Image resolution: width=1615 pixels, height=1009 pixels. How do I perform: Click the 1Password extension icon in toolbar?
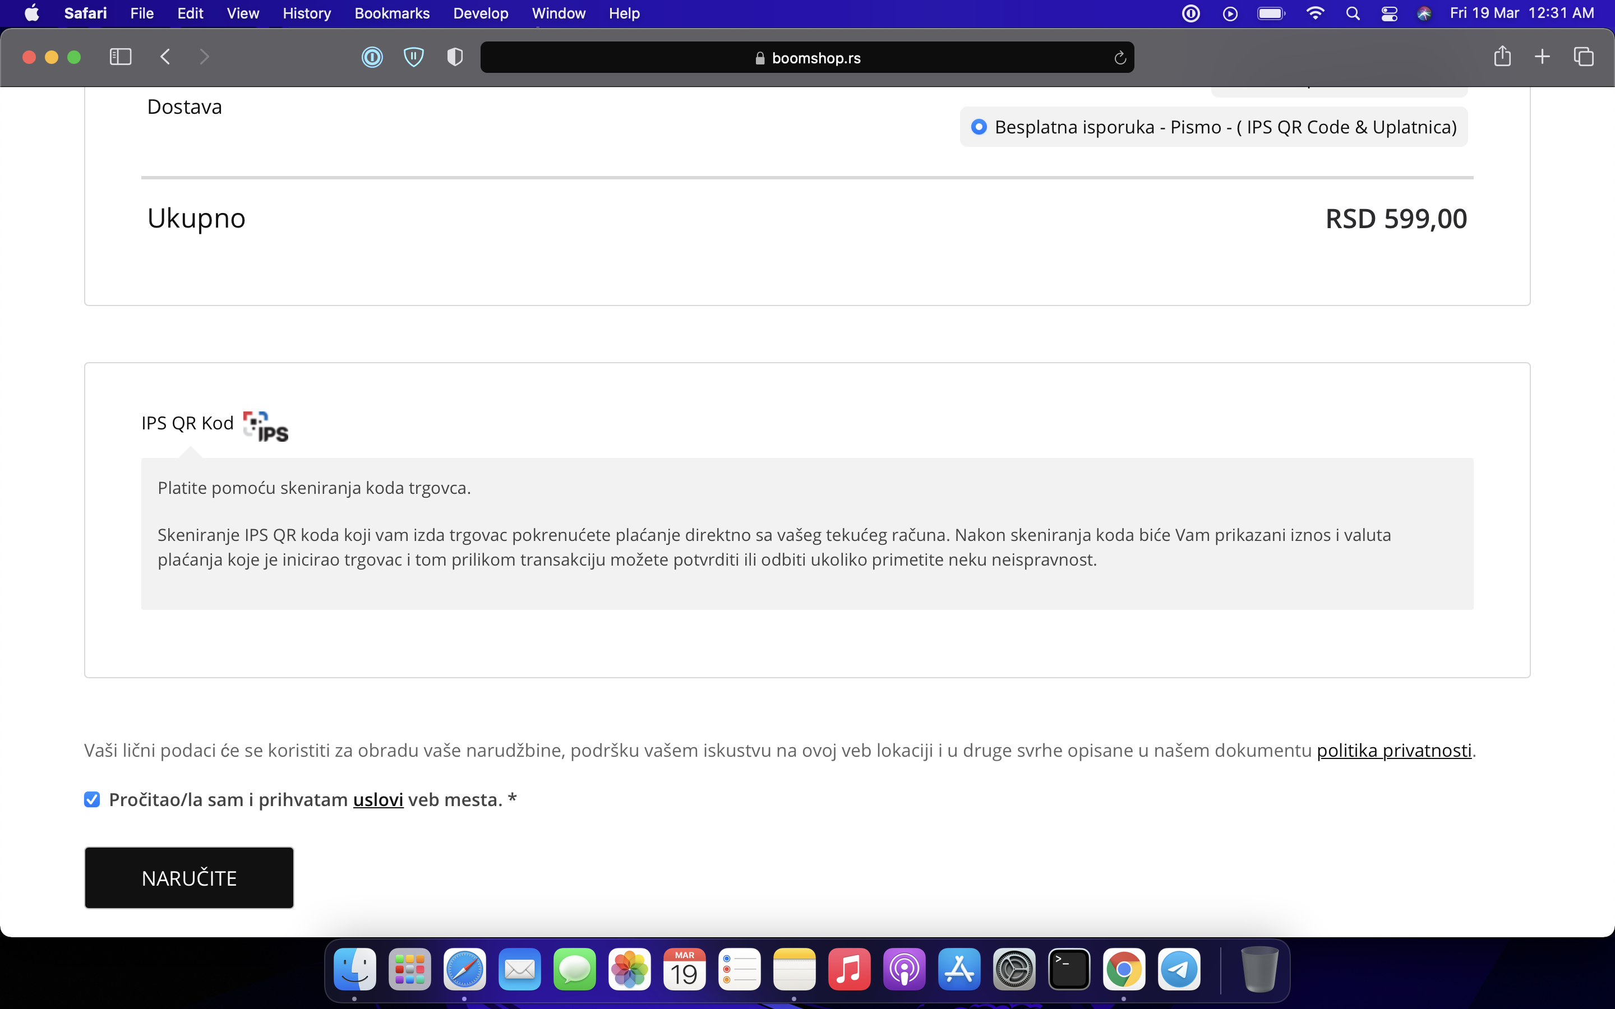coord(372,57)
